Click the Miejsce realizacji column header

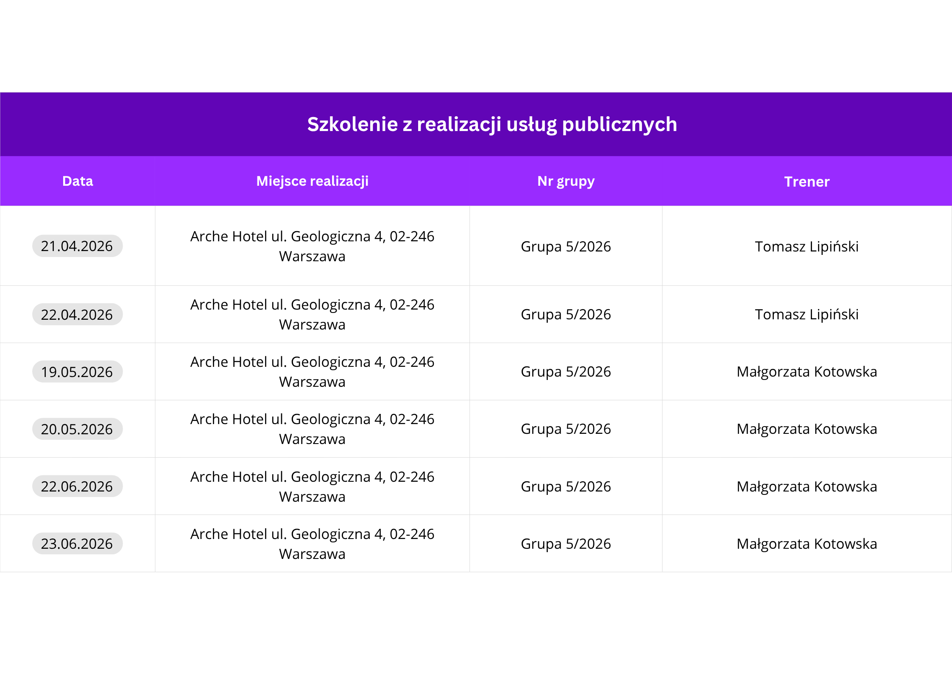click(x=312, y=181)
